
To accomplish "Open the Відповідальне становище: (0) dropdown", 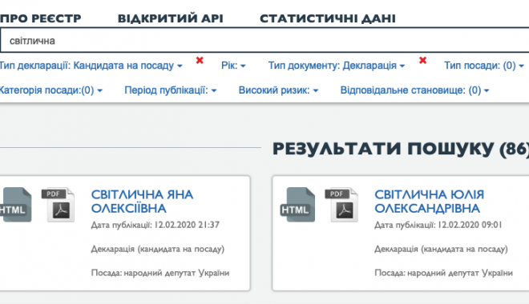I will [x=414, y=90].
